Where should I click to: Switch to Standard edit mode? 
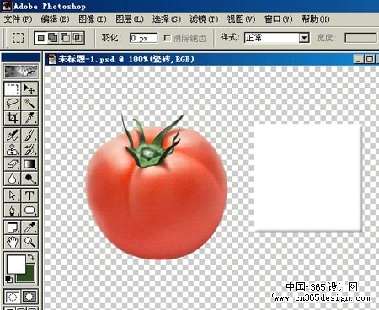[x=13, y=297]
